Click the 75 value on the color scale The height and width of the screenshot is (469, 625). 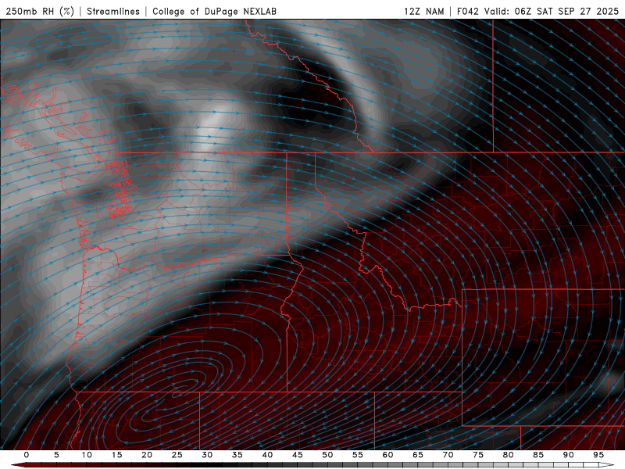[478, 455]
